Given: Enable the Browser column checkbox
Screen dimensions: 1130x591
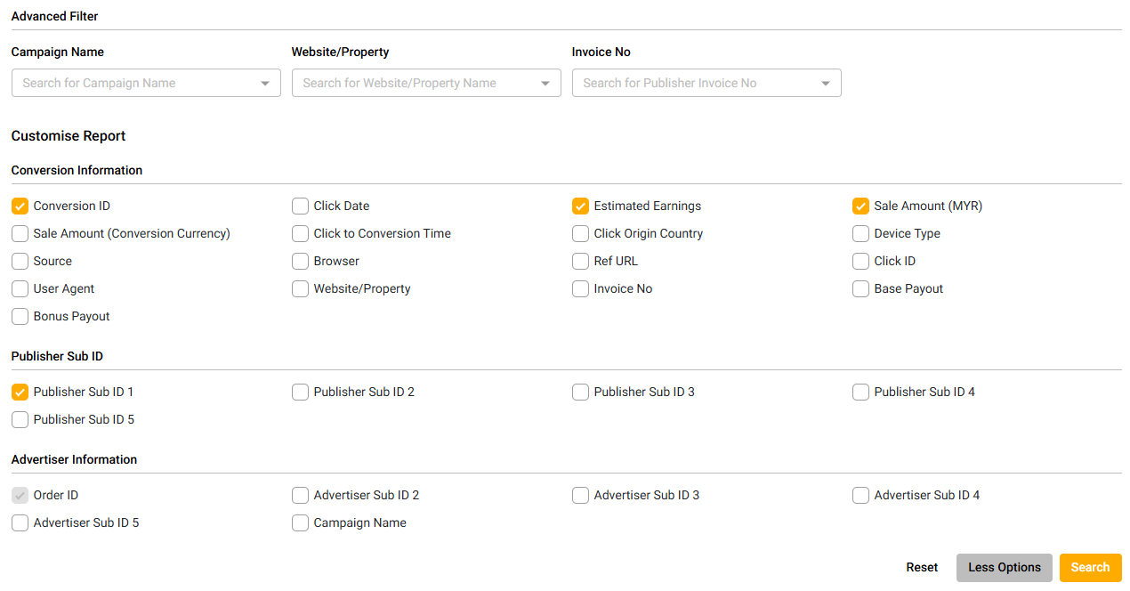Looking at the screenshot, I should [300, 262].
